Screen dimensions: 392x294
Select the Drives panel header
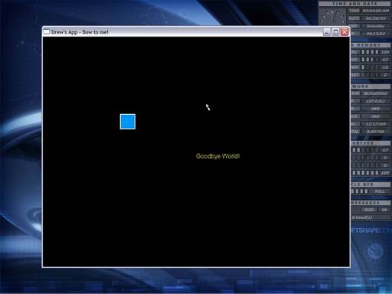tap(371, 143)
